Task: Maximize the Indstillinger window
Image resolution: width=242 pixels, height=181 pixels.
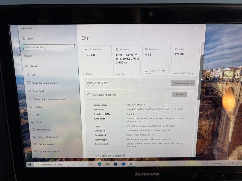Action: tap(193, 27)
